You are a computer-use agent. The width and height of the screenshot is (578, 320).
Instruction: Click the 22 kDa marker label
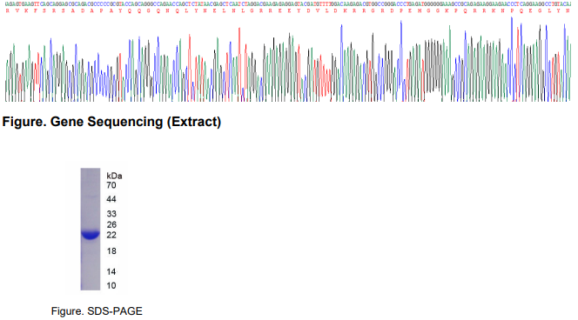pos(111,235)
